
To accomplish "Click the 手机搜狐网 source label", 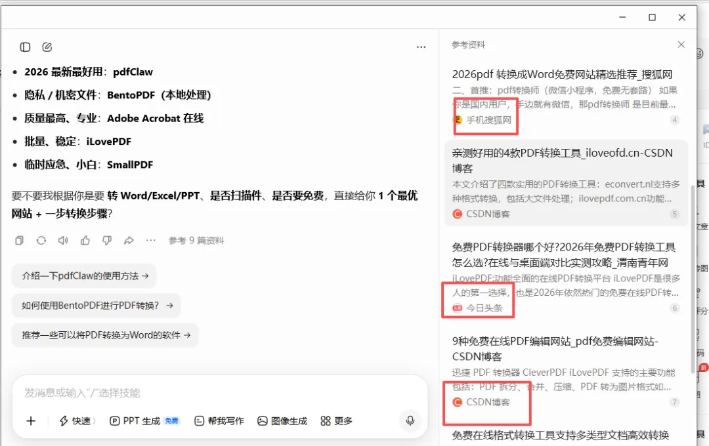I will [488, 120].
